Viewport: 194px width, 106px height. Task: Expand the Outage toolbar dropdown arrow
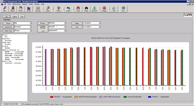(109, 9)
